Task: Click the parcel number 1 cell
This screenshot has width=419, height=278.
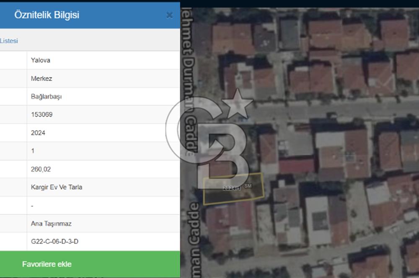Action: (x=33, y=151)
